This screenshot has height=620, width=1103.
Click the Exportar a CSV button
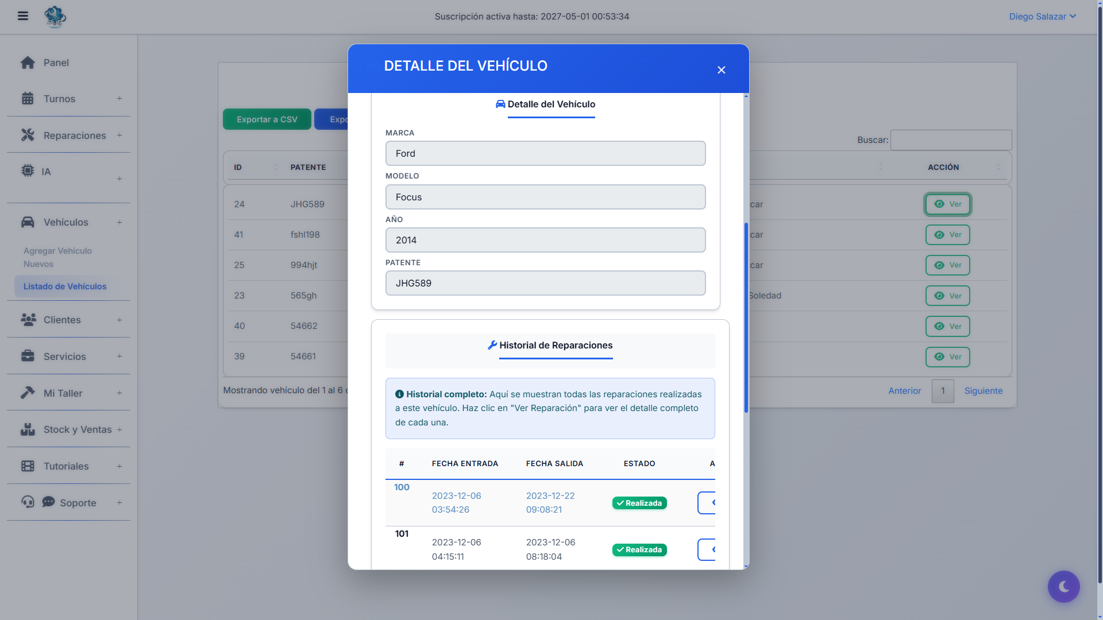(x=267, y=119)
